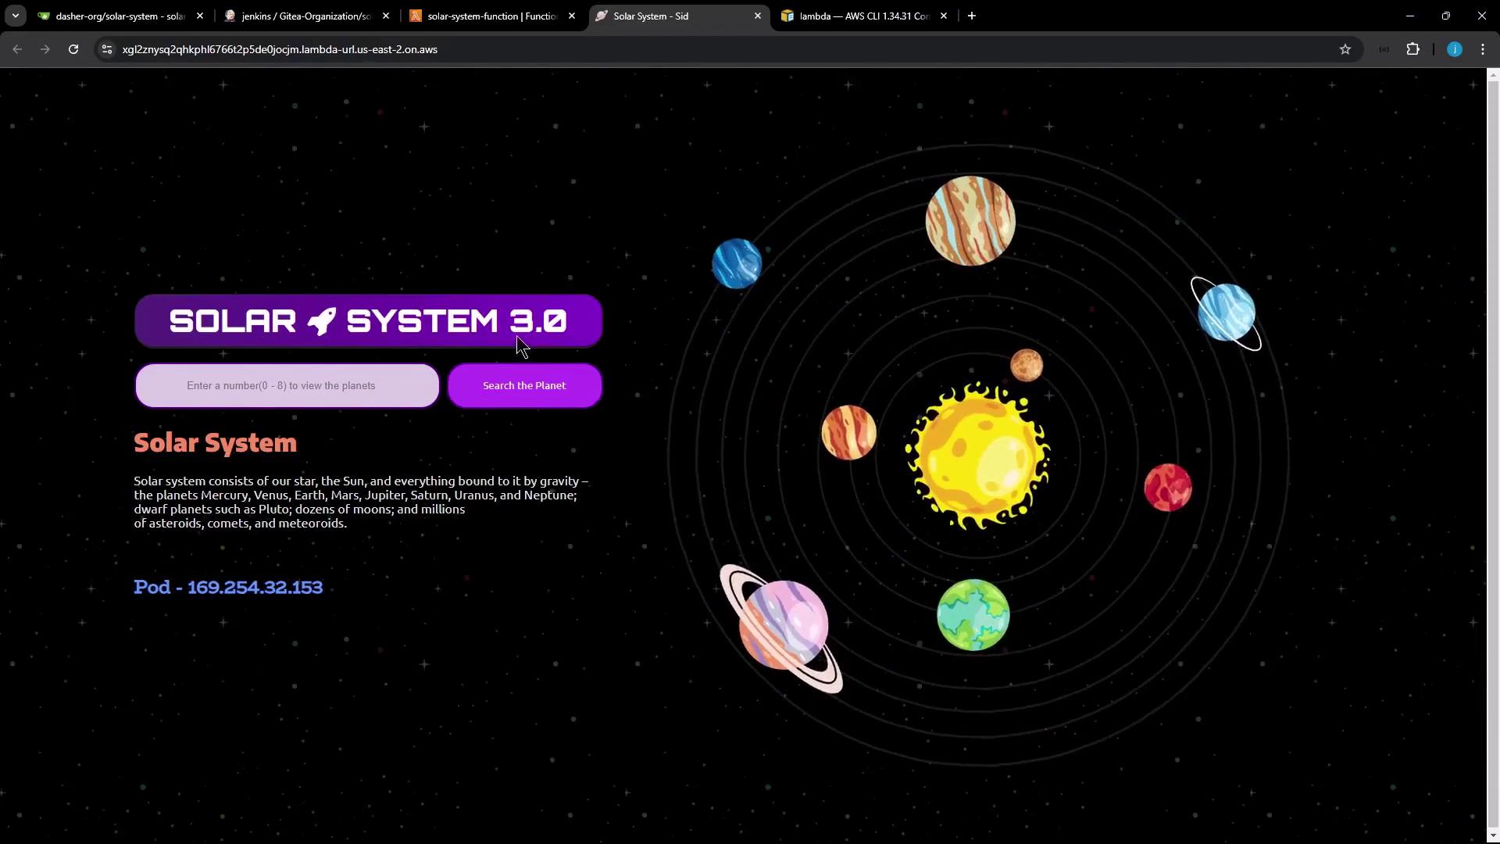Open a new tab with plus button

(x=971, y=16)
